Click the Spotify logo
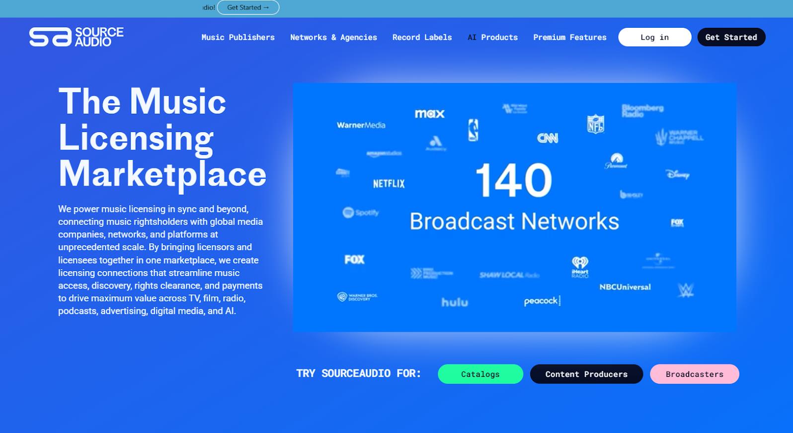 (x=361, y=213)
